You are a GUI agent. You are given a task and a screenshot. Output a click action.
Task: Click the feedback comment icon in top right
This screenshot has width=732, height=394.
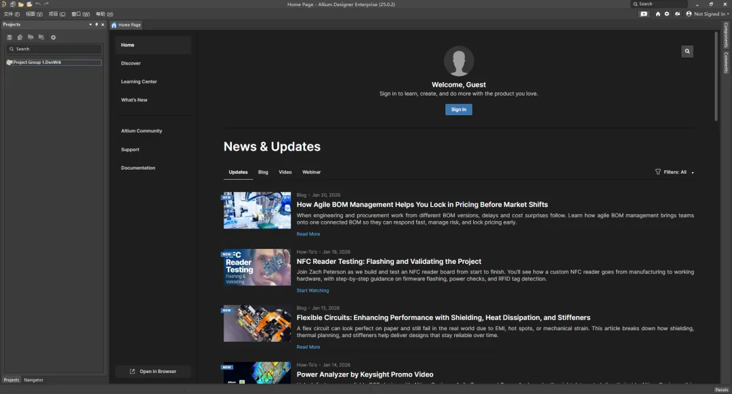pyautogui.click(x=644, y=14)
